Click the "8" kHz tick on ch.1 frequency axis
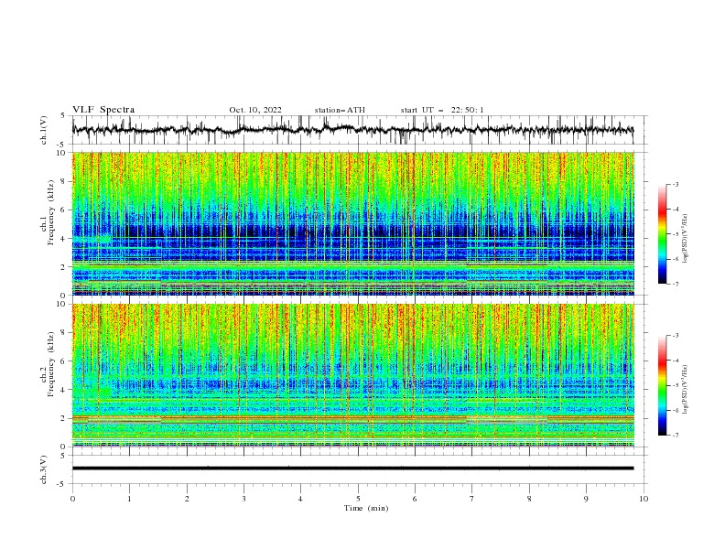725x560 pixels. (x=63, y=181)
